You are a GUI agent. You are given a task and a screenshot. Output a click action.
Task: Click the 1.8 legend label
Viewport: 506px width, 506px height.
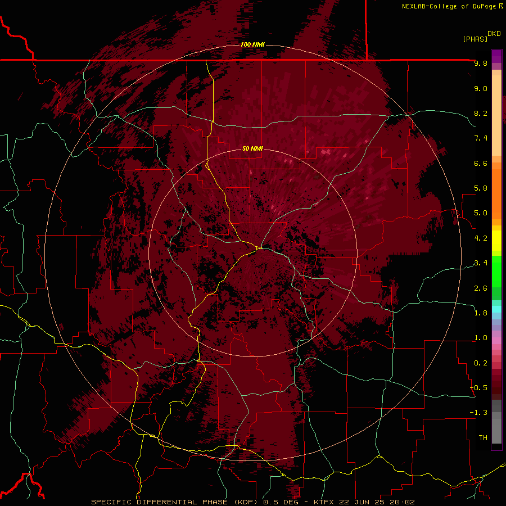pyautogui.click(x=481, y=313)
